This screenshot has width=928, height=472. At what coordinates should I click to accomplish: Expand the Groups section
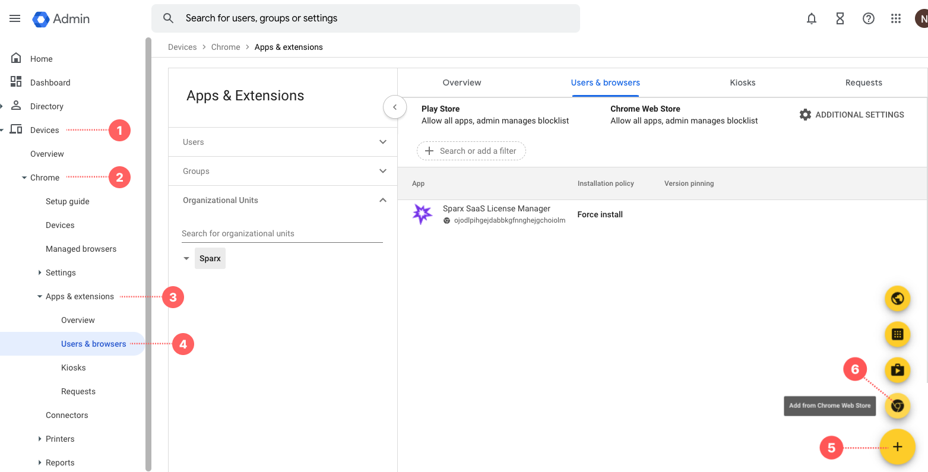pos(383,171)
